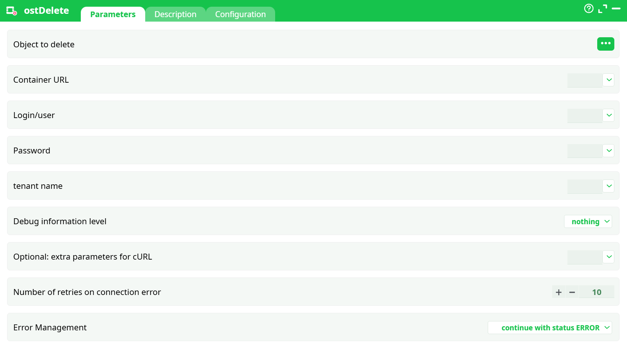Open the help question mark icon
This screenshot has width=627, height=346.
click(589, 9)
